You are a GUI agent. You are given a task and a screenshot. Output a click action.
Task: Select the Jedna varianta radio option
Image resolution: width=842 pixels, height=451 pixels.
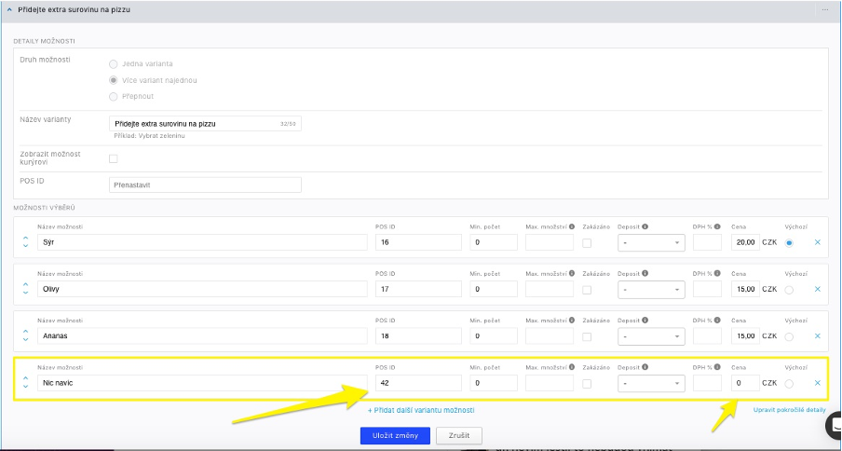click(x=114, y=64)
